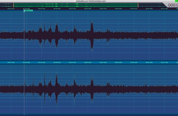The image size is (178, 116).
Task: Click 00:05.000 on the top ruler
Action: (x=88, y=9)
